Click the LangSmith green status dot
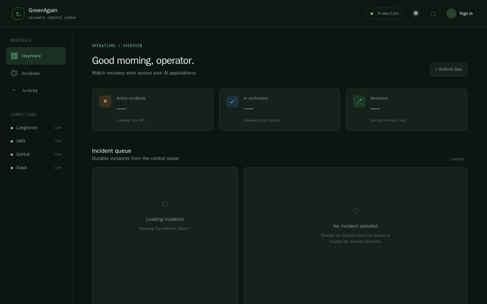Screen dimensions: 487x304 pyautogui.click(x=12, y=128)
